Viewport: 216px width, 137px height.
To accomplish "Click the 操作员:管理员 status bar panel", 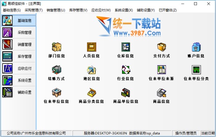I will tap(186, 133).
